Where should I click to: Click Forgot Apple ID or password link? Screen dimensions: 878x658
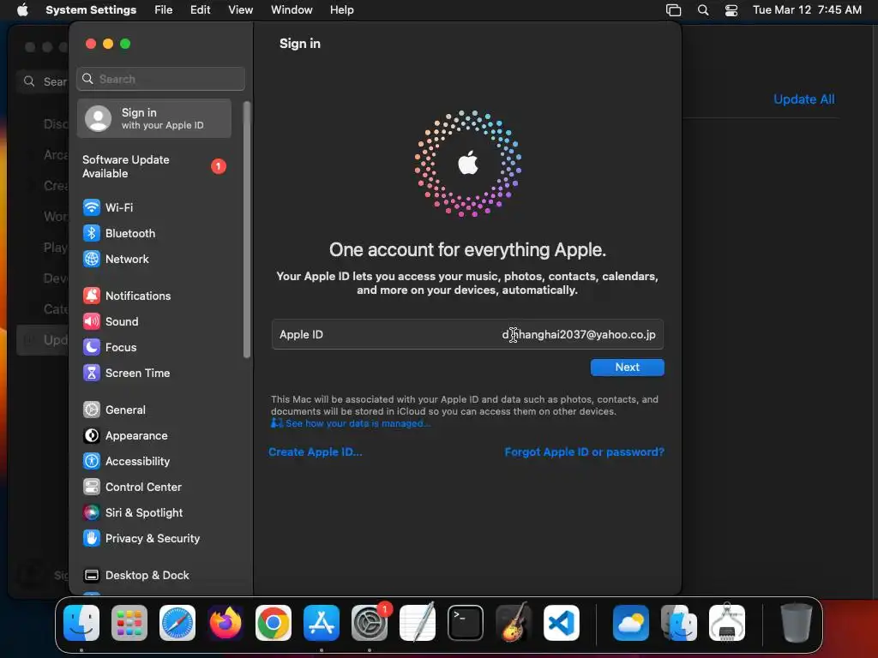(584, 452)
